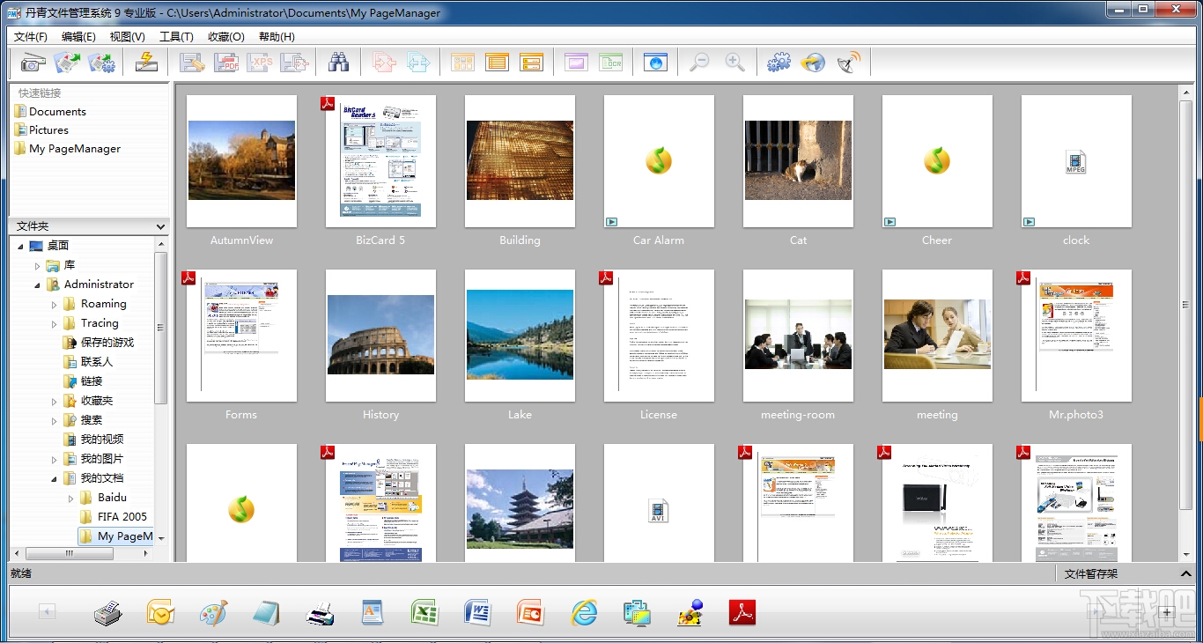Open the 文件夹 panel dropdown arrow
1203x643 pixels.
click(160, 226)
